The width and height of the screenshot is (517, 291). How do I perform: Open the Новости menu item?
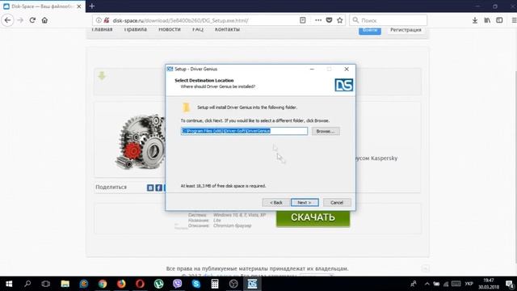coord(170,29)
